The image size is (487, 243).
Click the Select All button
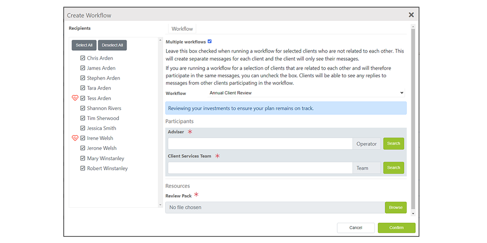coord(84,45)
